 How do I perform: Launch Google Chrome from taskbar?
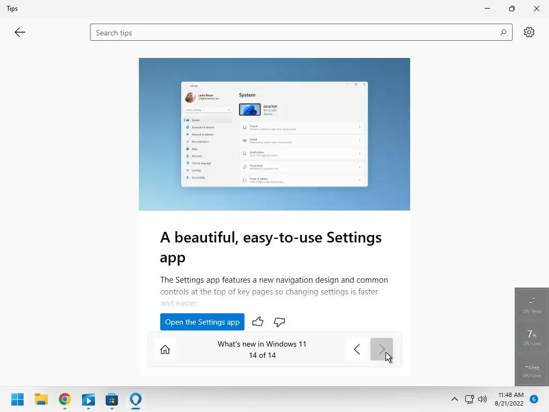(65, 399)
